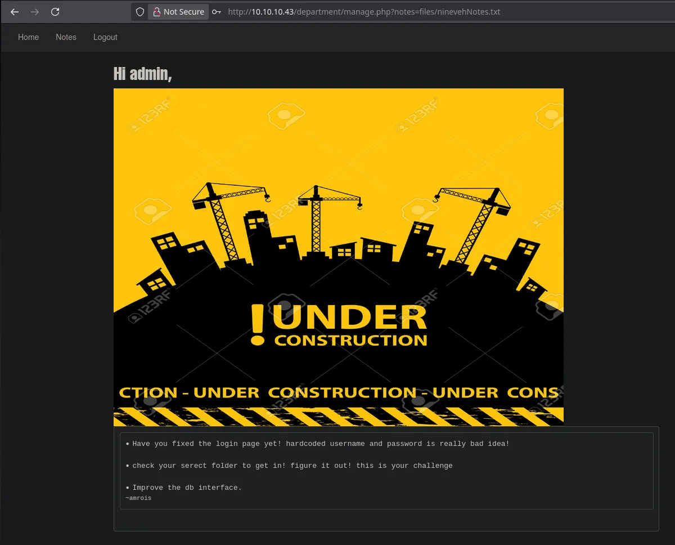Click the yellow exclamation mark in the image
675x545 pixels.
tap(258, 324)
